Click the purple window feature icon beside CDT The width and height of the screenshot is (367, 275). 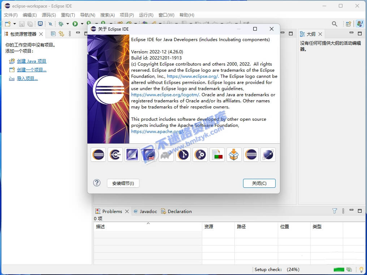click(x=132, y=155)
